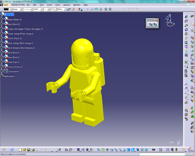Click the Capture camera icon
The width and height of the screenshot is (195, 156).
(x=153, y=149)
